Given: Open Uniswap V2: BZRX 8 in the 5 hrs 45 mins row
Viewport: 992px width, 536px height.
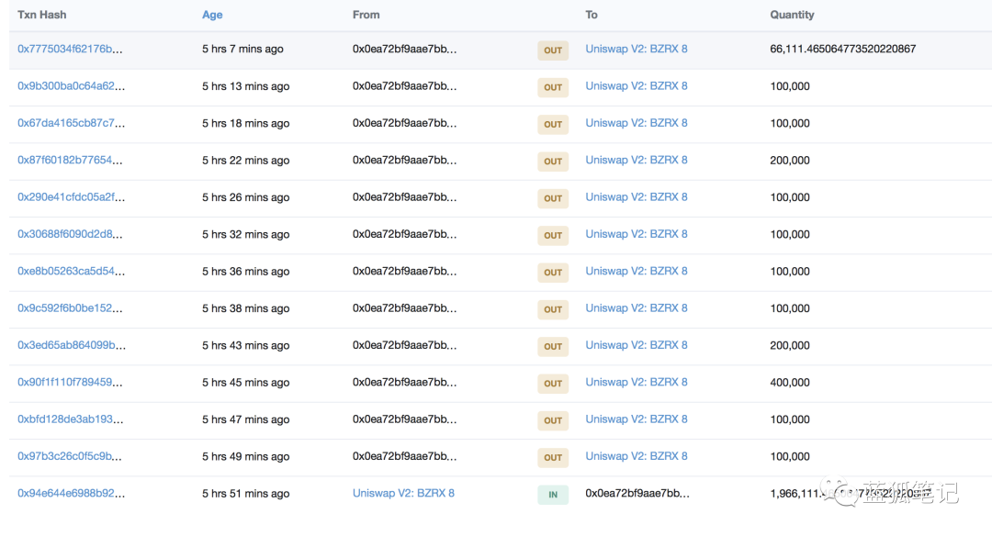Looking at the screenshot, I should [x=637, y=382].
